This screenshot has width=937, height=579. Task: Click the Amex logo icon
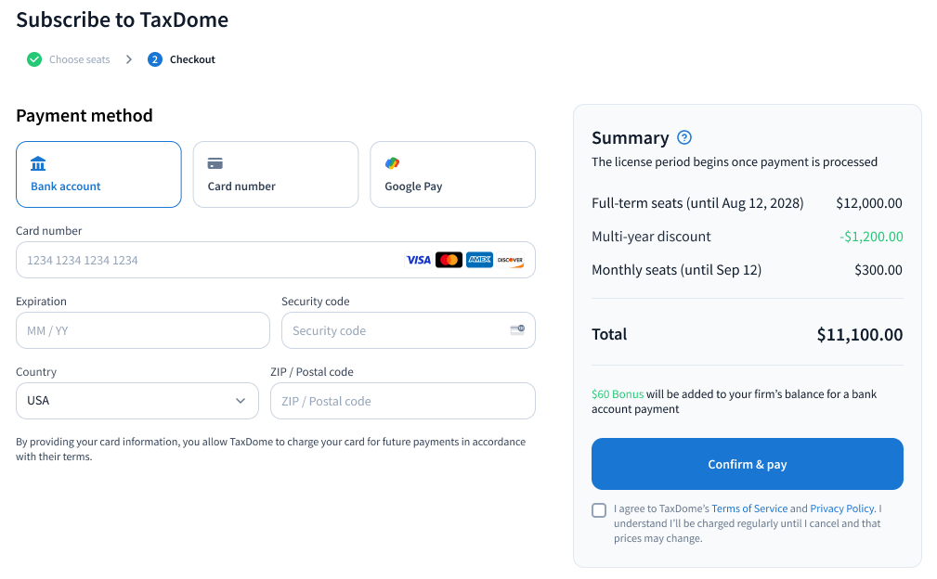[479, 260]
